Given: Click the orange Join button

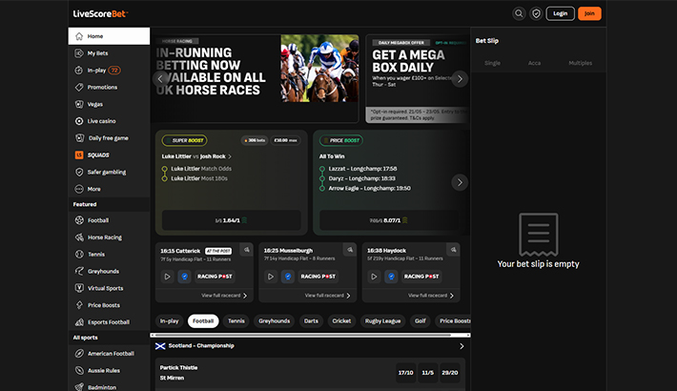Looking at the screenshot, I should coord(589,13).
